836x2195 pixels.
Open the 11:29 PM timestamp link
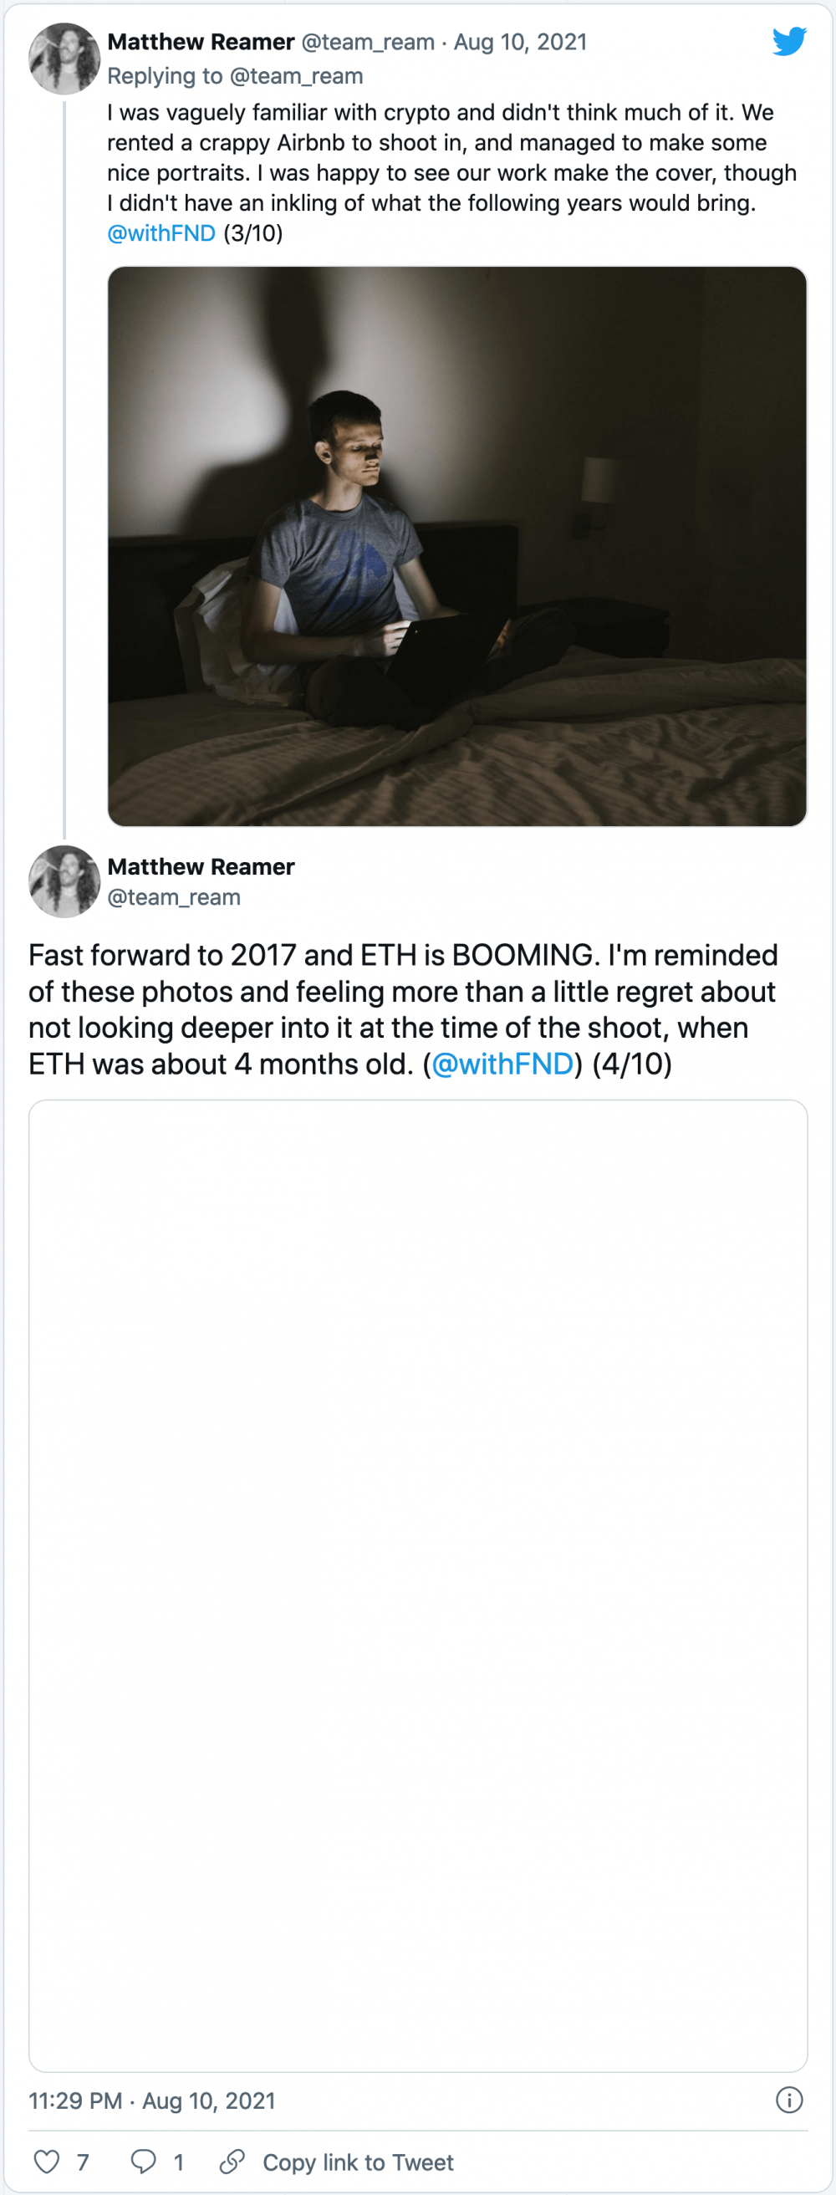(151, 2101)
